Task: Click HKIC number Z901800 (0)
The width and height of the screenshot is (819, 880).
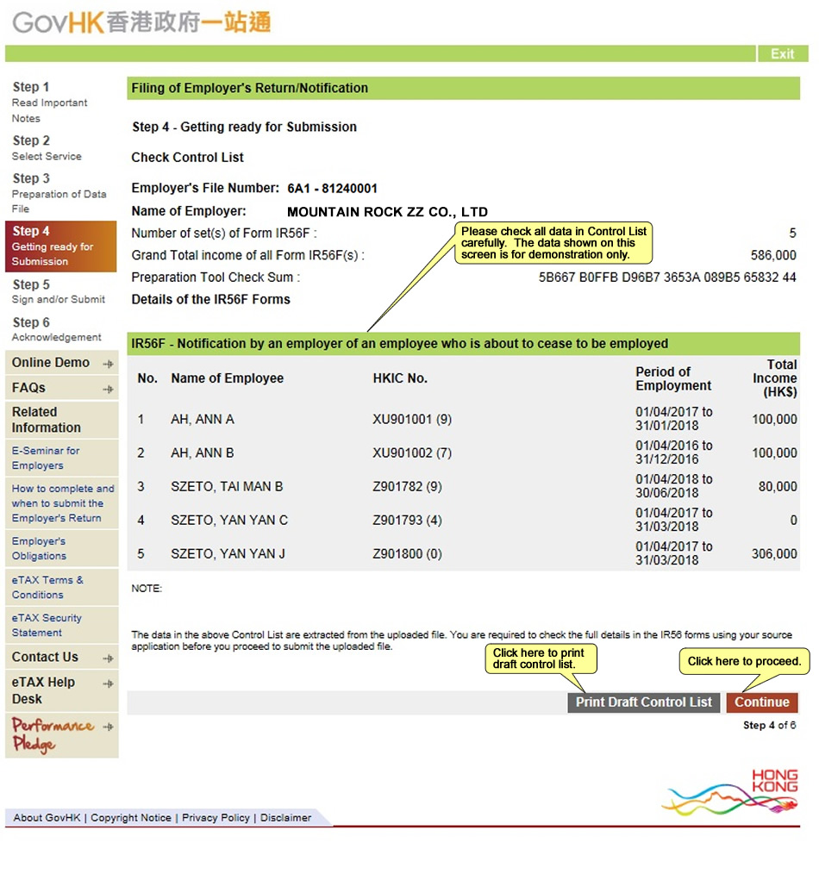Action: tap(408, 554)
